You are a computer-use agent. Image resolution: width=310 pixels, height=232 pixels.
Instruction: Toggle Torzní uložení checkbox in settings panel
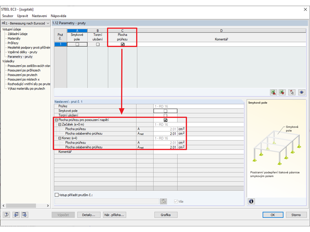[166, 116]
